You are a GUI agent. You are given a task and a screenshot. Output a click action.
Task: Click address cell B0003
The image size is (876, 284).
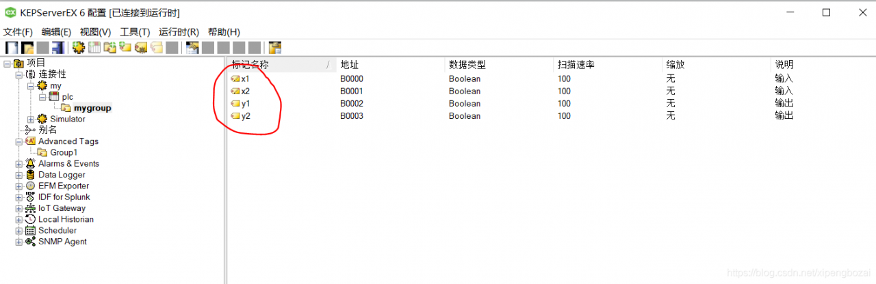[x=352, y=116]
